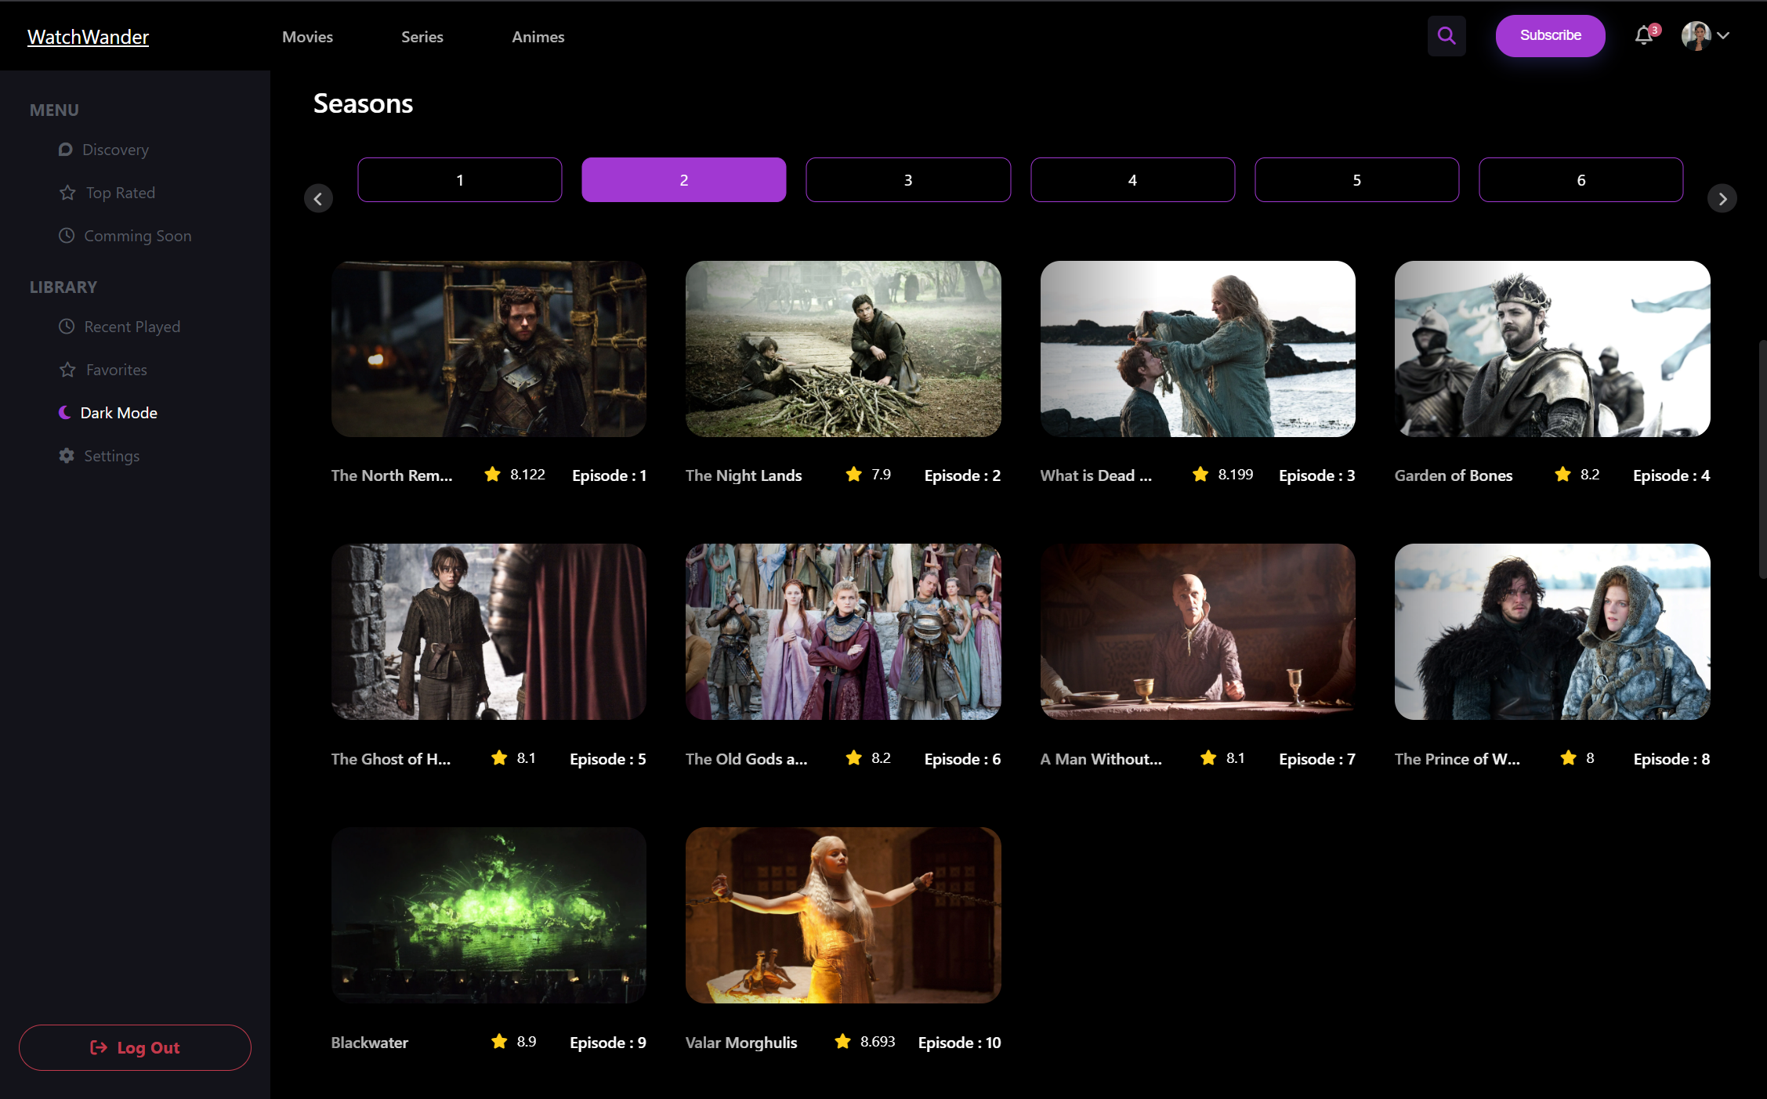Open Recent Played library
1767x1099 pixels.
(132, 327)
